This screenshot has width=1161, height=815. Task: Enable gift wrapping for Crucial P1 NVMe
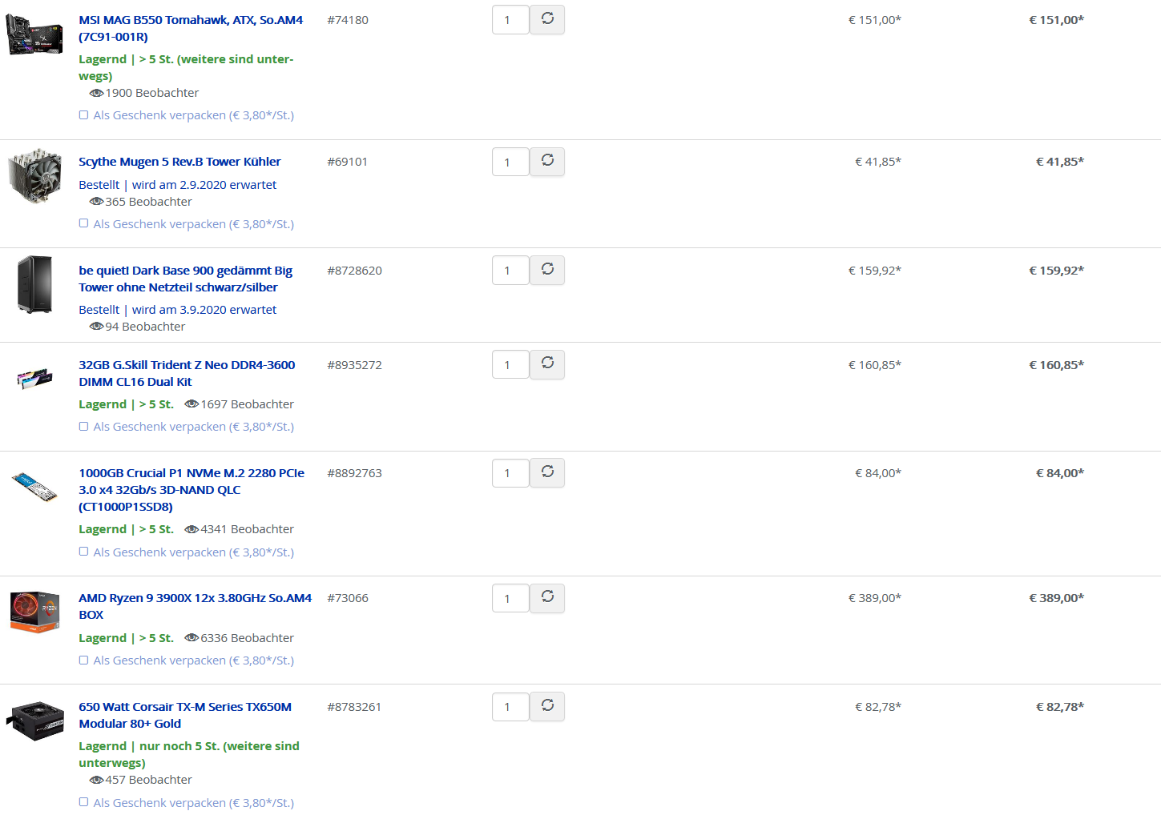[83, 552]
